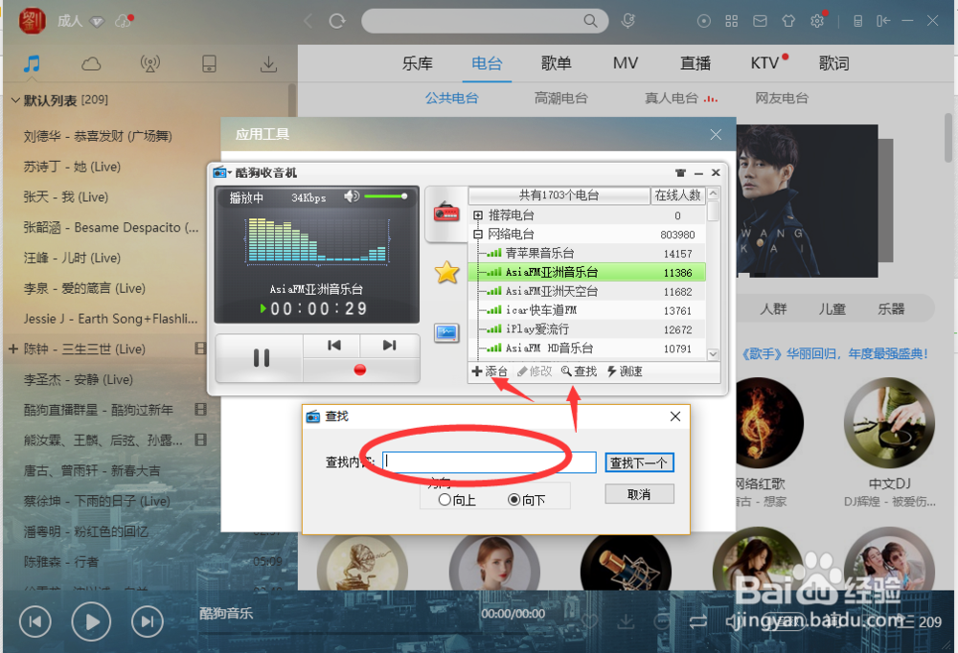Click the 查找内容 input field
The height and width of the screenshot is (653, 958).
pos(490,462)
